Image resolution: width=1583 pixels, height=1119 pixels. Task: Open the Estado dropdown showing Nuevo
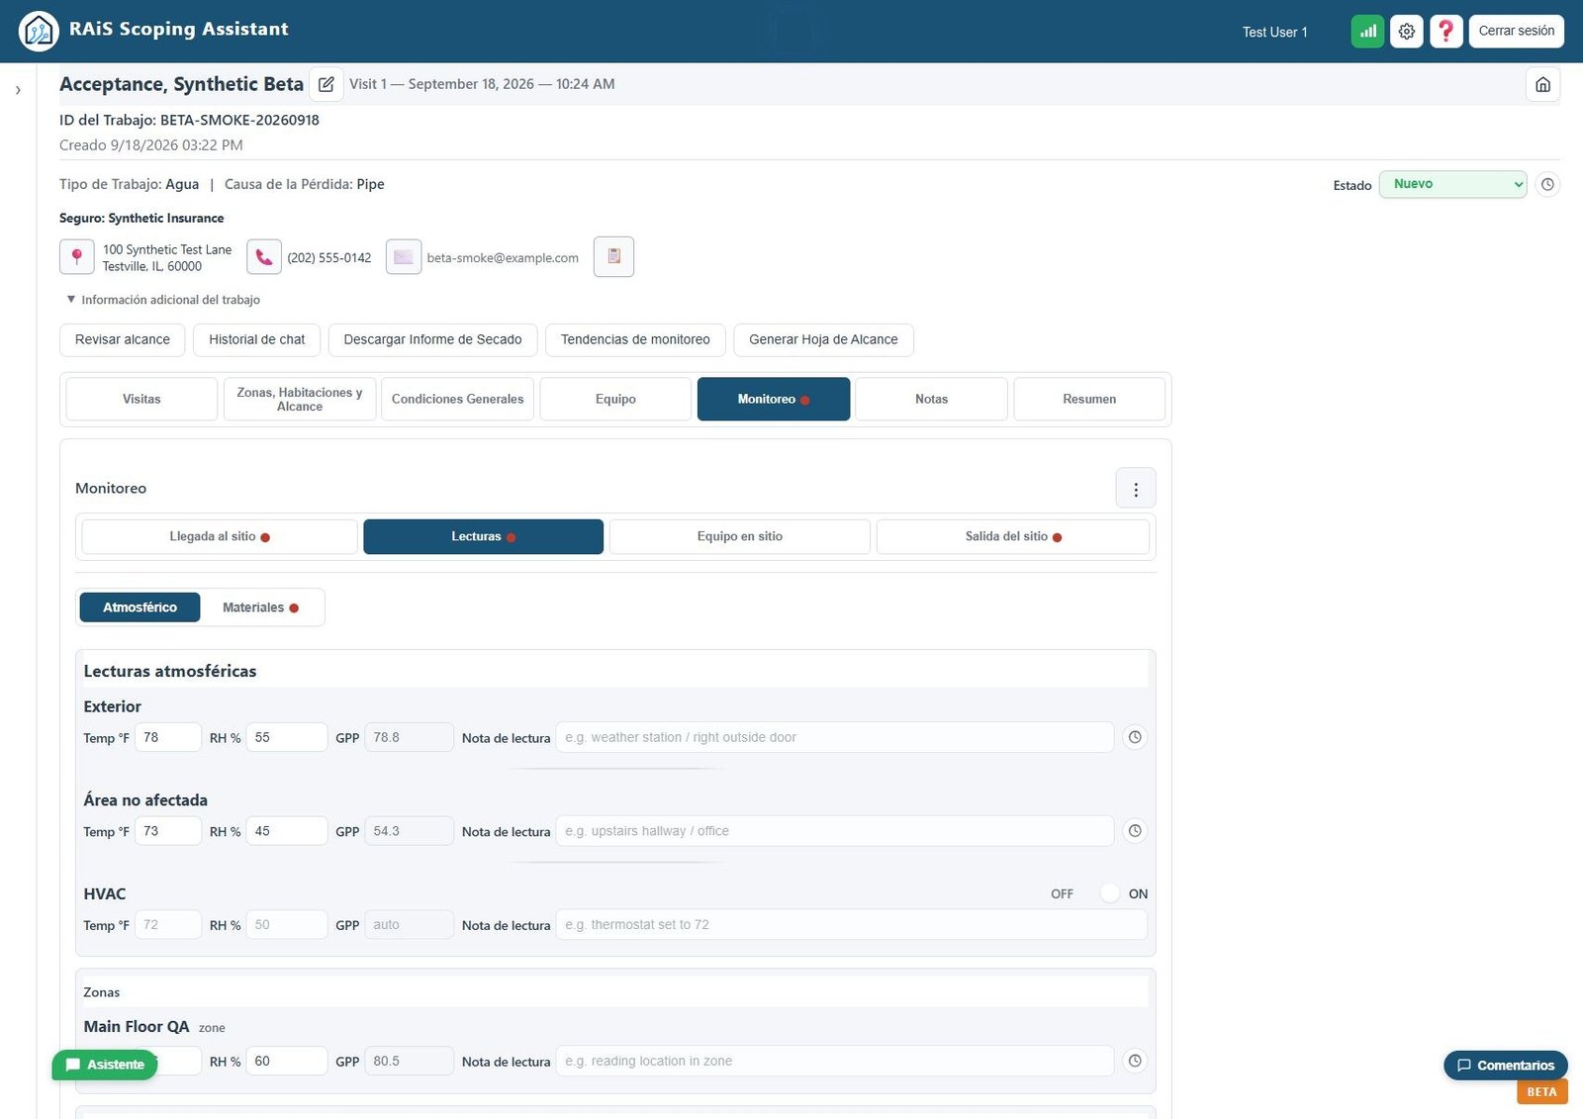[x=1452, y=184]
